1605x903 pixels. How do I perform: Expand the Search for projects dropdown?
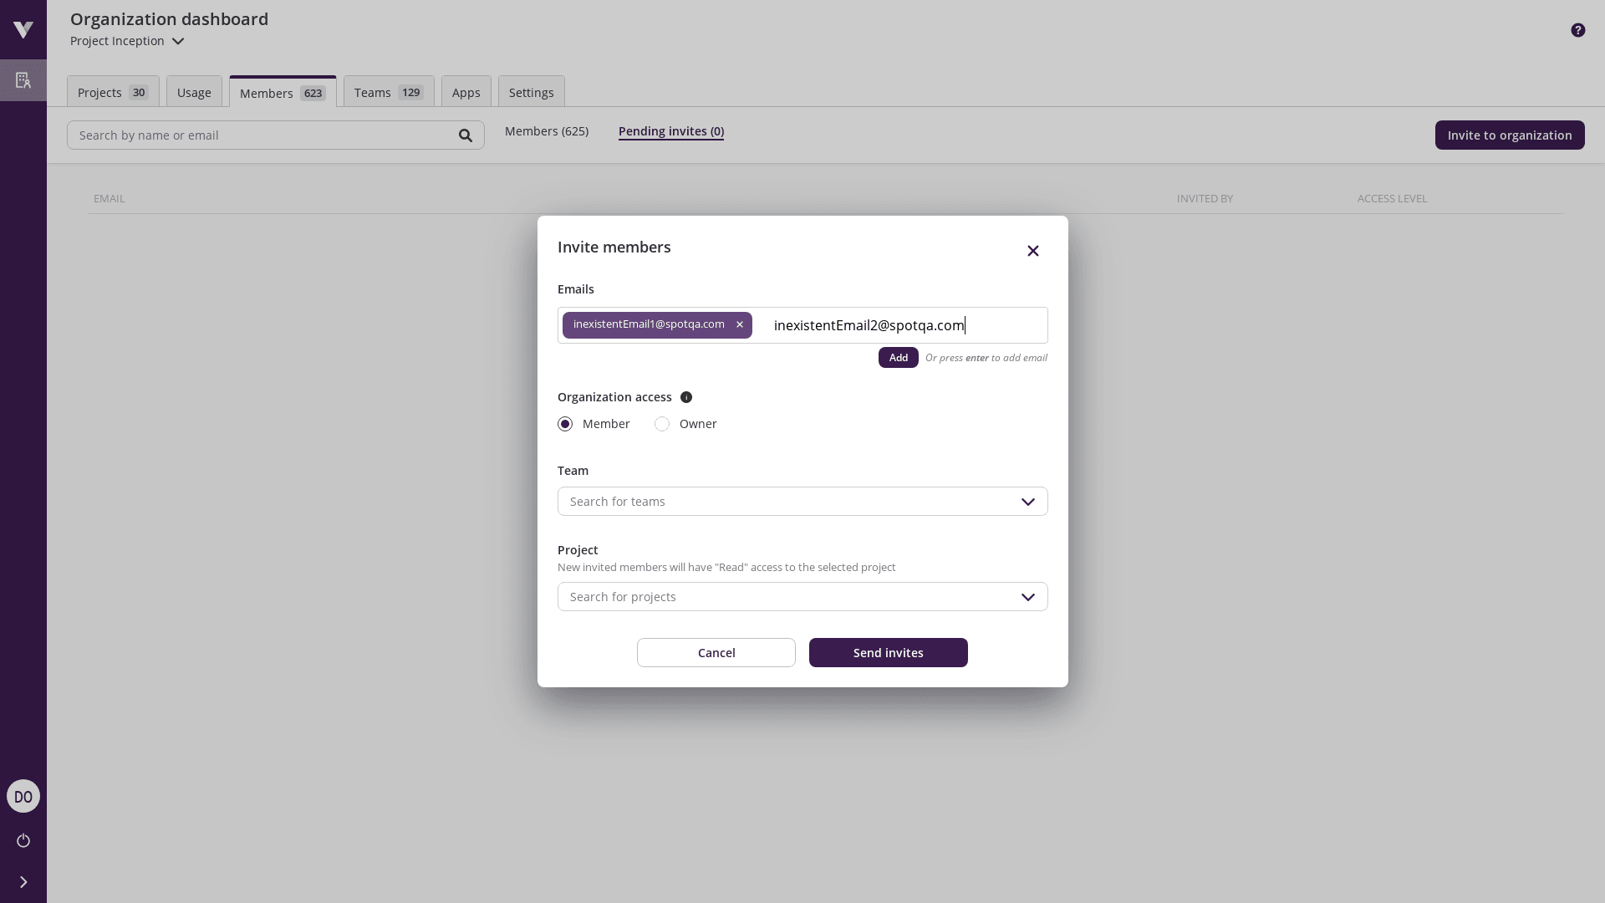pyautogui.click(x=1027, y=597)
